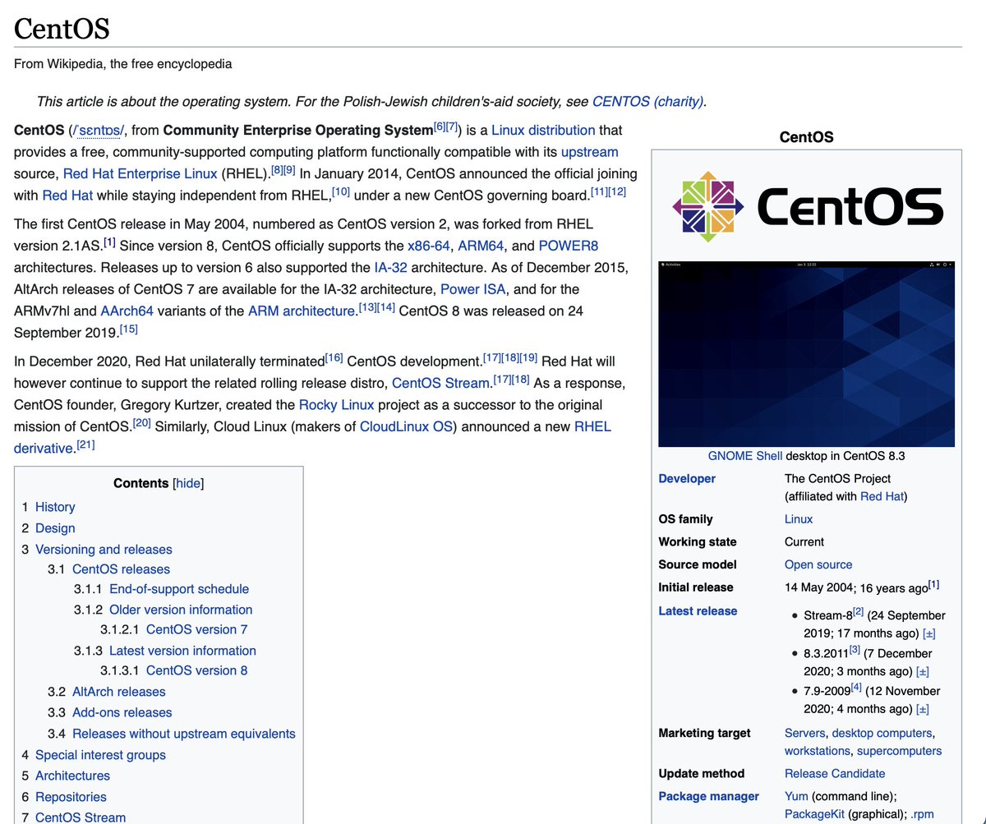
Task: Open Red Hat link under Developer
Action: point(882,496)
